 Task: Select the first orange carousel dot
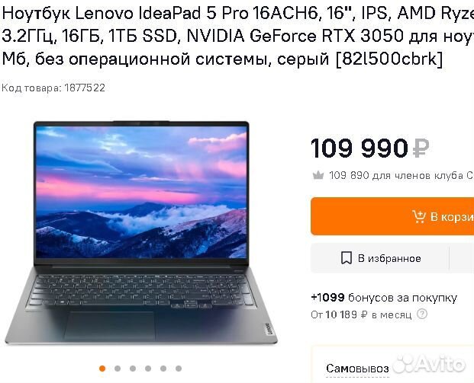(102, 369)
